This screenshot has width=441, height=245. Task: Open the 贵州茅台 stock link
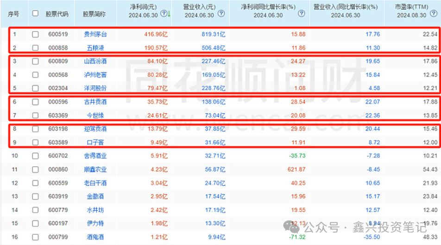95,34
